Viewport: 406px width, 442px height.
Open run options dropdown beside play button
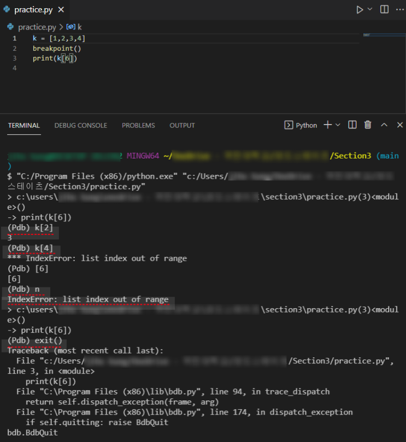pyautogui.click(x=370, y=9)
